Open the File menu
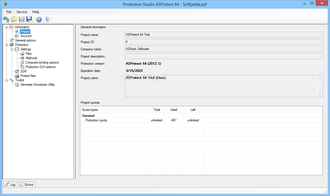Viewport: 330px width, 196px height. tap(9, 12)
